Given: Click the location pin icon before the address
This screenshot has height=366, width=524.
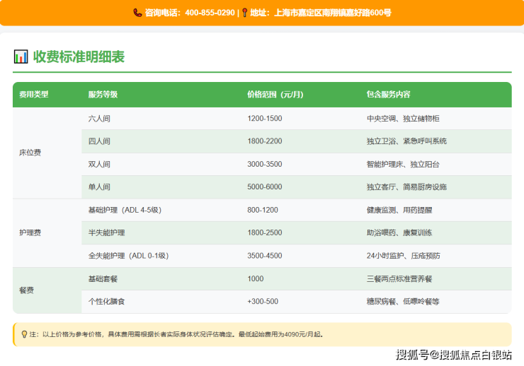Looking at the screenshot, I should [x=244, y=13].
